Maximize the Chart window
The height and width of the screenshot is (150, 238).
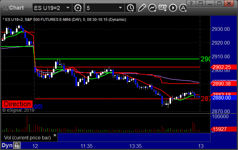click(x=220, y=3)
